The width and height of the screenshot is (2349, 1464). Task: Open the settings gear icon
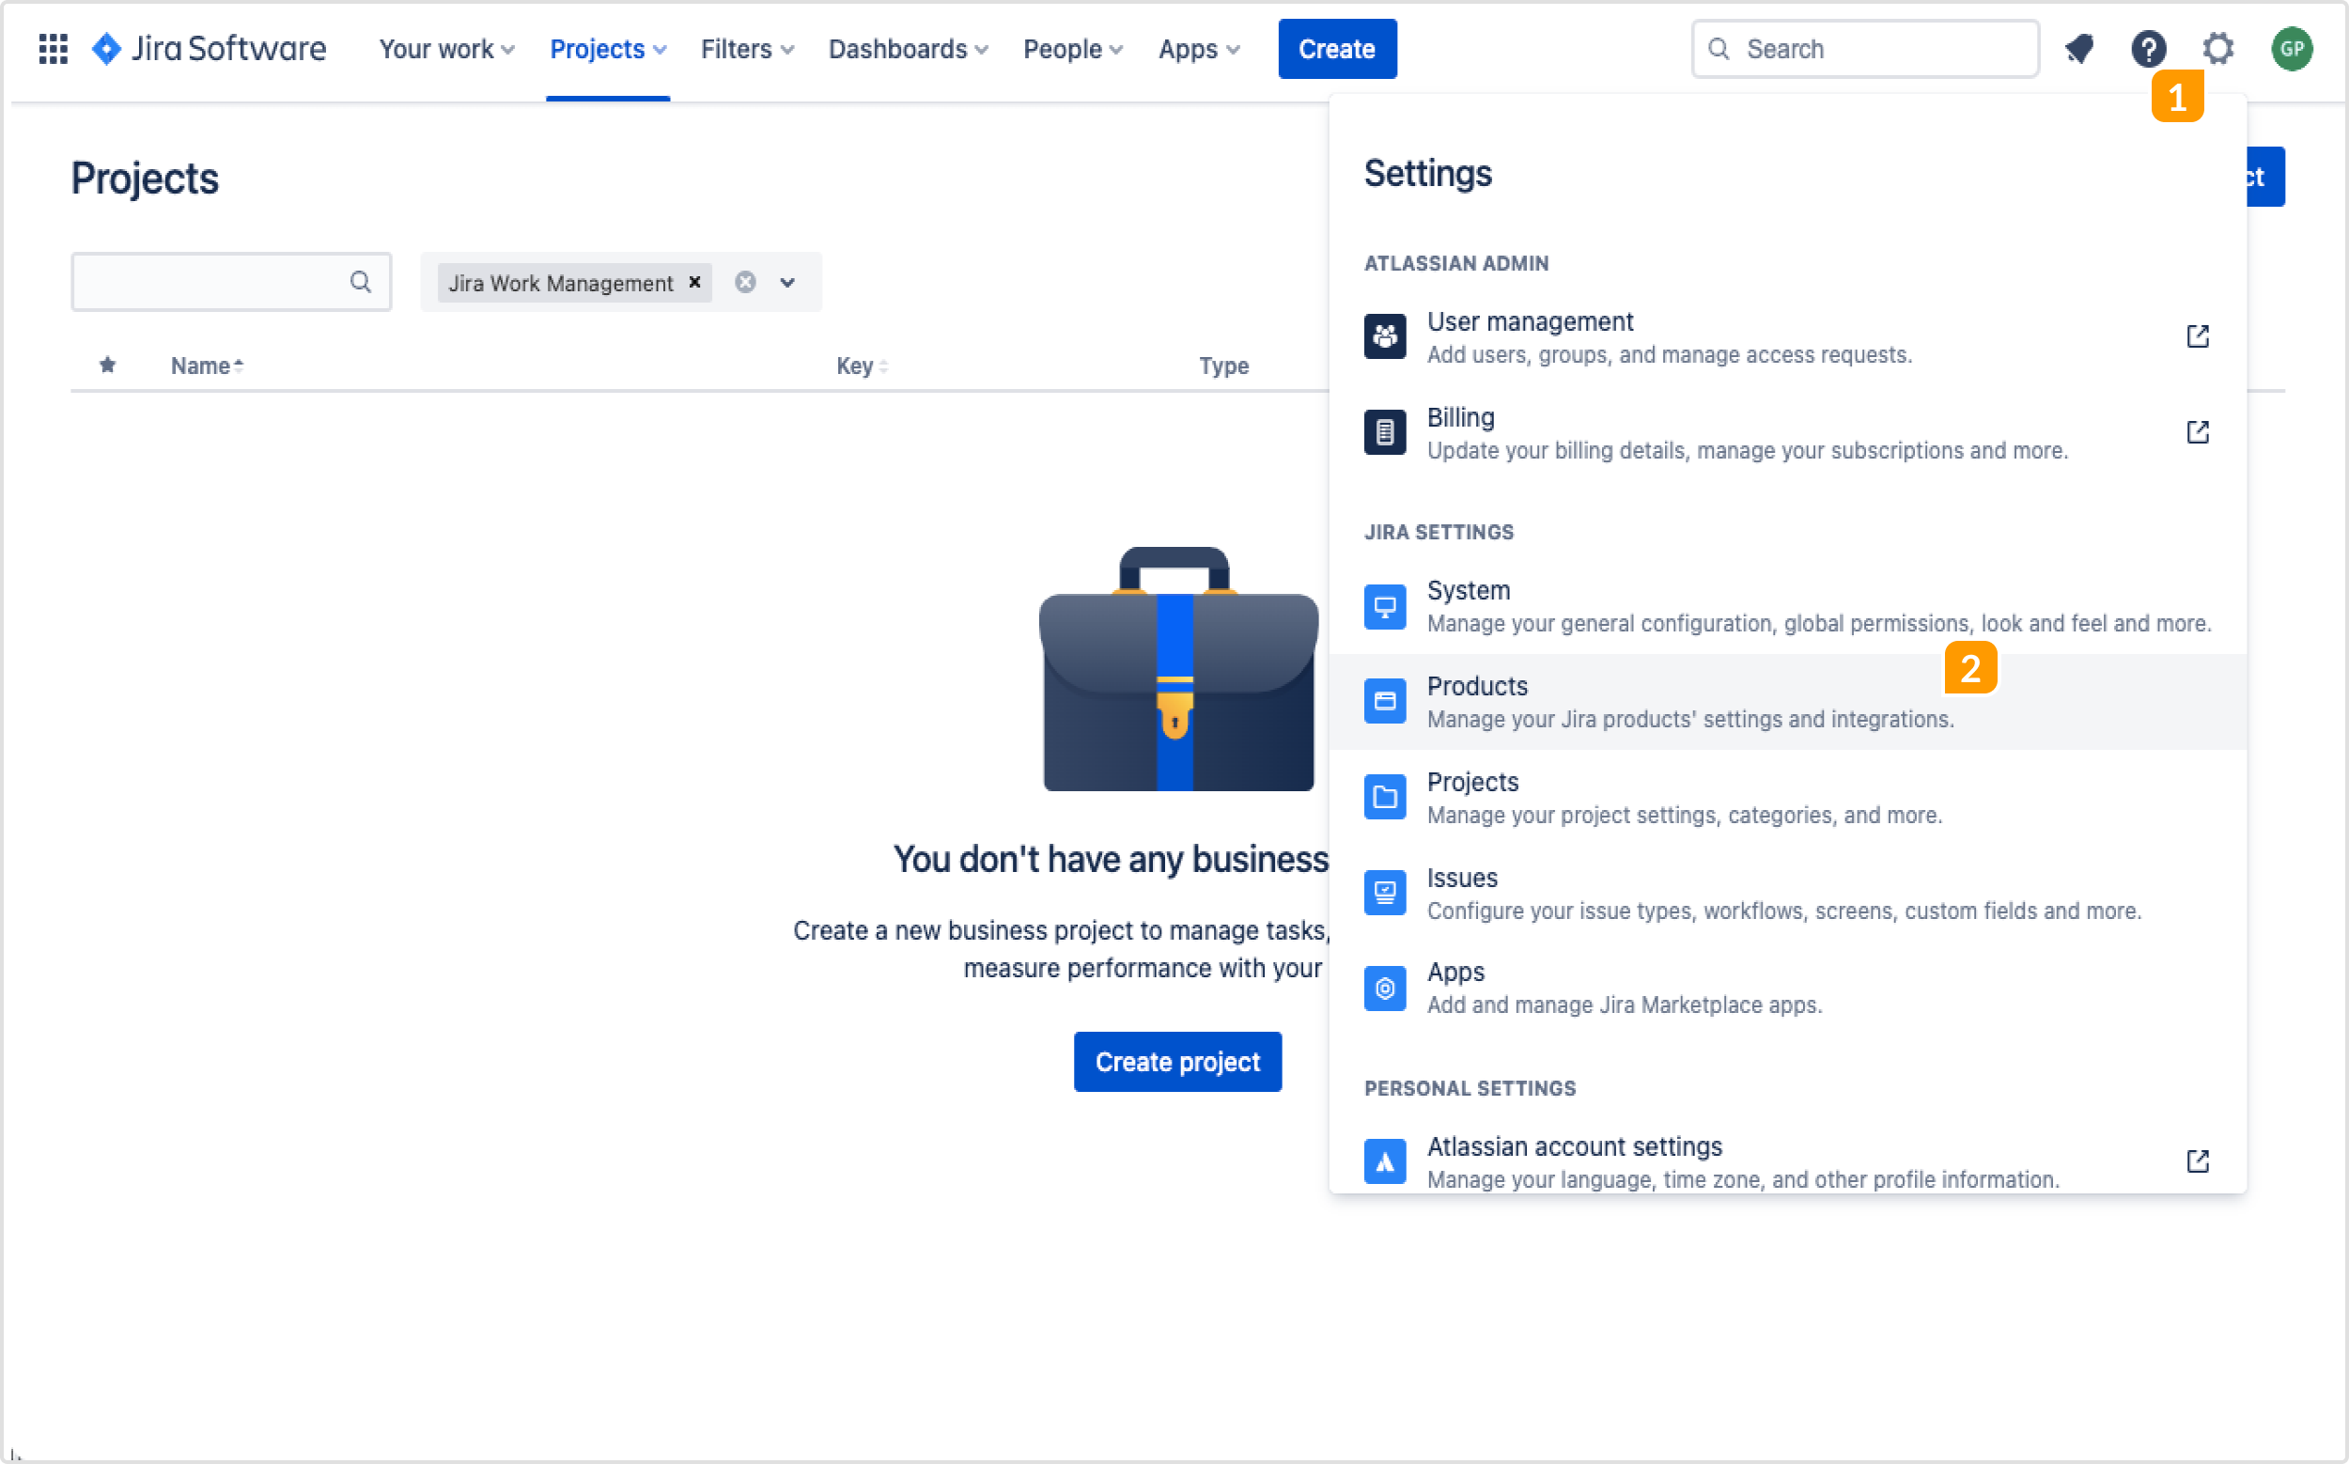(x=2217, y=49)
